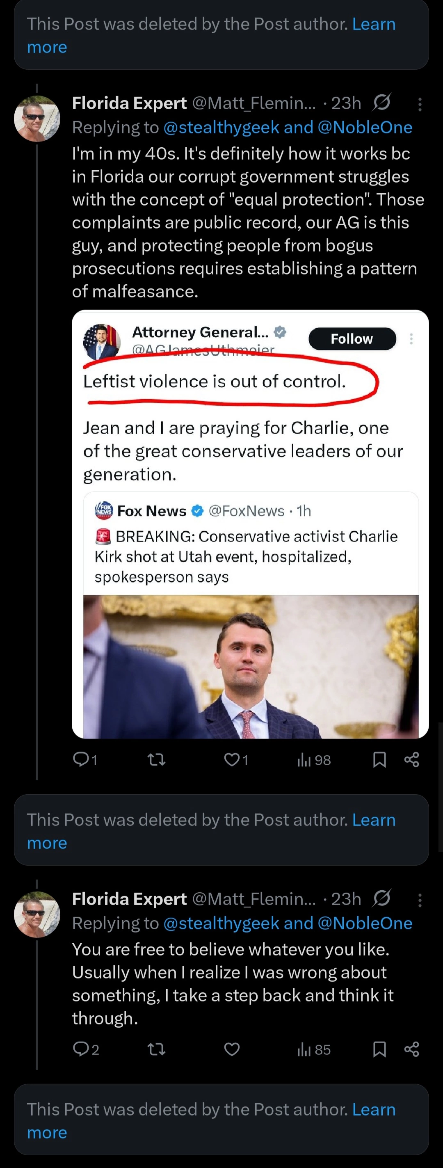Open the Fox News Charlie Kirk photo

click(x=251, y=667)
